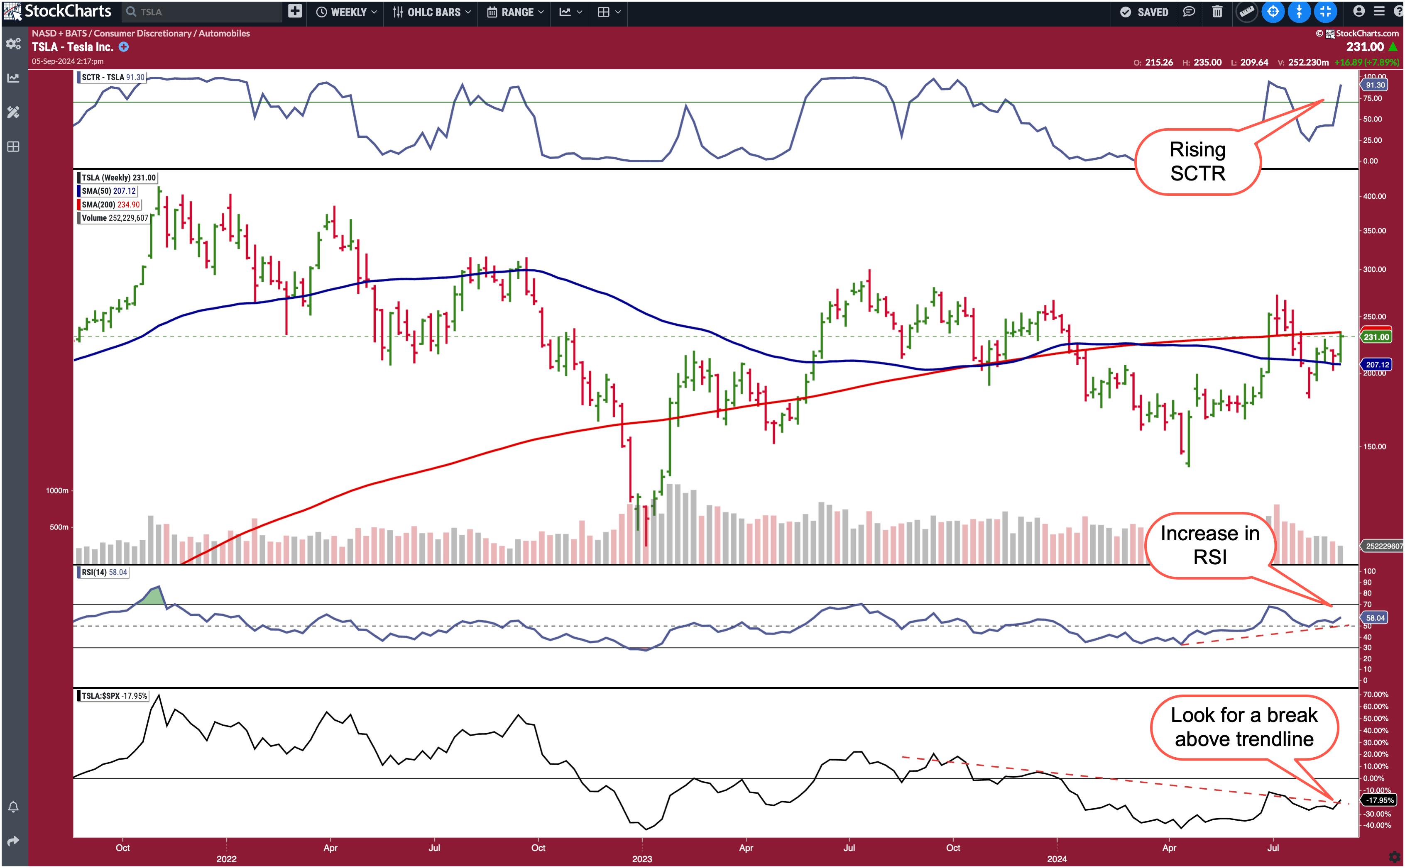1405x868 pixels.
Task: Click the -17.95% relative strength axis tag
Action: (x=1378, y=800)
